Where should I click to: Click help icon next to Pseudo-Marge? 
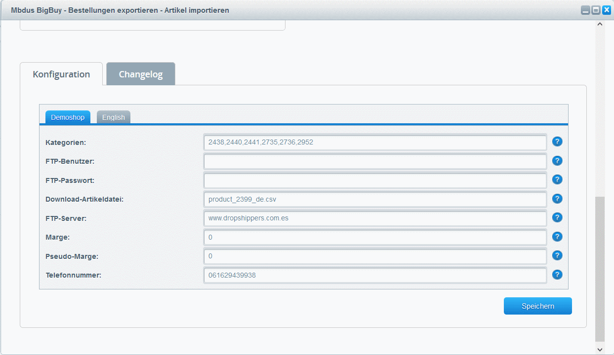[557, 255]
